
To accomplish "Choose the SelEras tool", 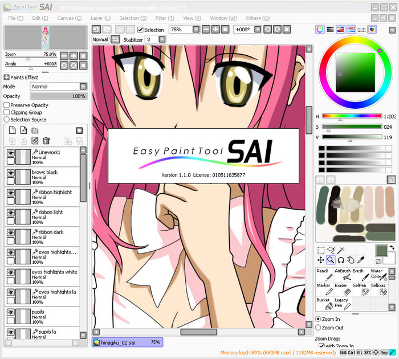I will [x=379, y=289].
